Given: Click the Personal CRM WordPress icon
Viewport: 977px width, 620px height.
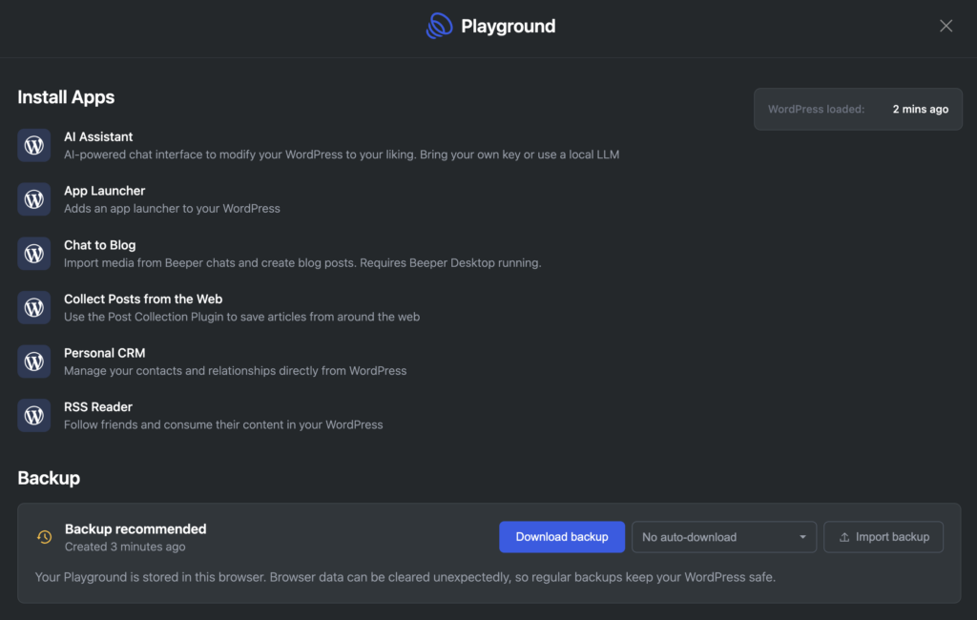Looking at the screenshot, I should point(33,362).
